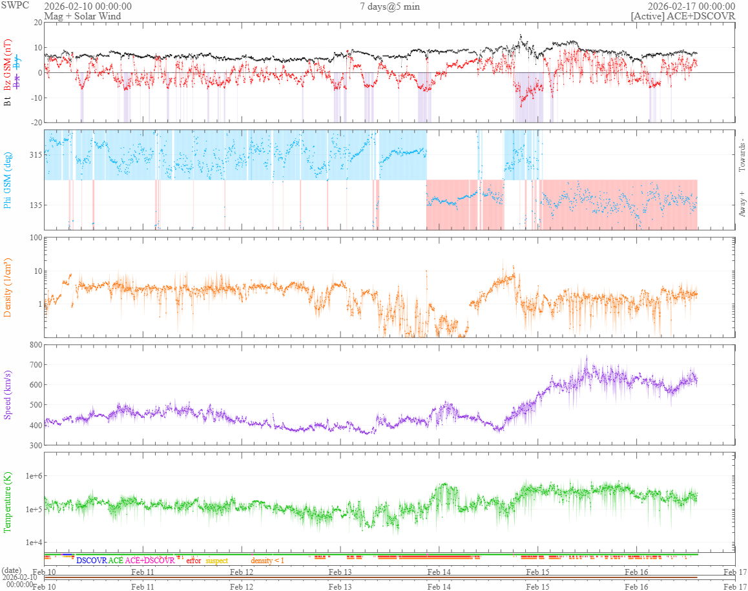Click the 'Mag + Solar Wind' subtitle

point(83,16)
